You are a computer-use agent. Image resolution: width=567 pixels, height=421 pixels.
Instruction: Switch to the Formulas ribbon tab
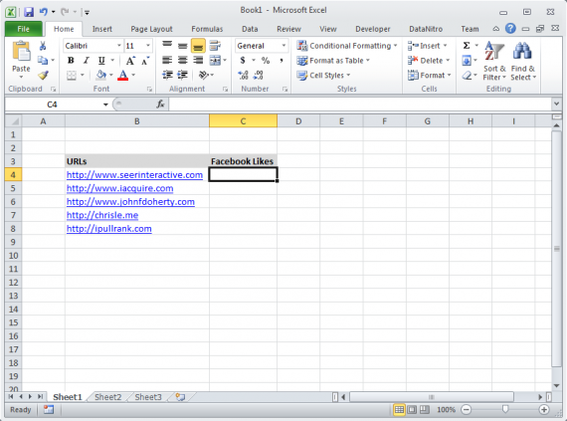click(x=207, y=29)
